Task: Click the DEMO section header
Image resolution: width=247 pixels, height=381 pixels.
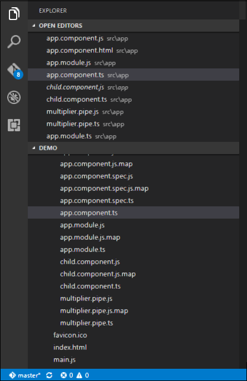Action: click(x=134, y=148)
